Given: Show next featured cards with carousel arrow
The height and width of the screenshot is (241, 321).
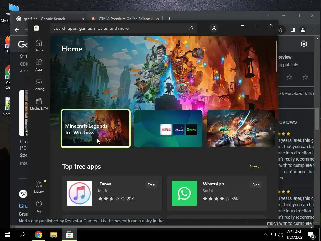Looking at the screenshot, I should pos(271,129).
